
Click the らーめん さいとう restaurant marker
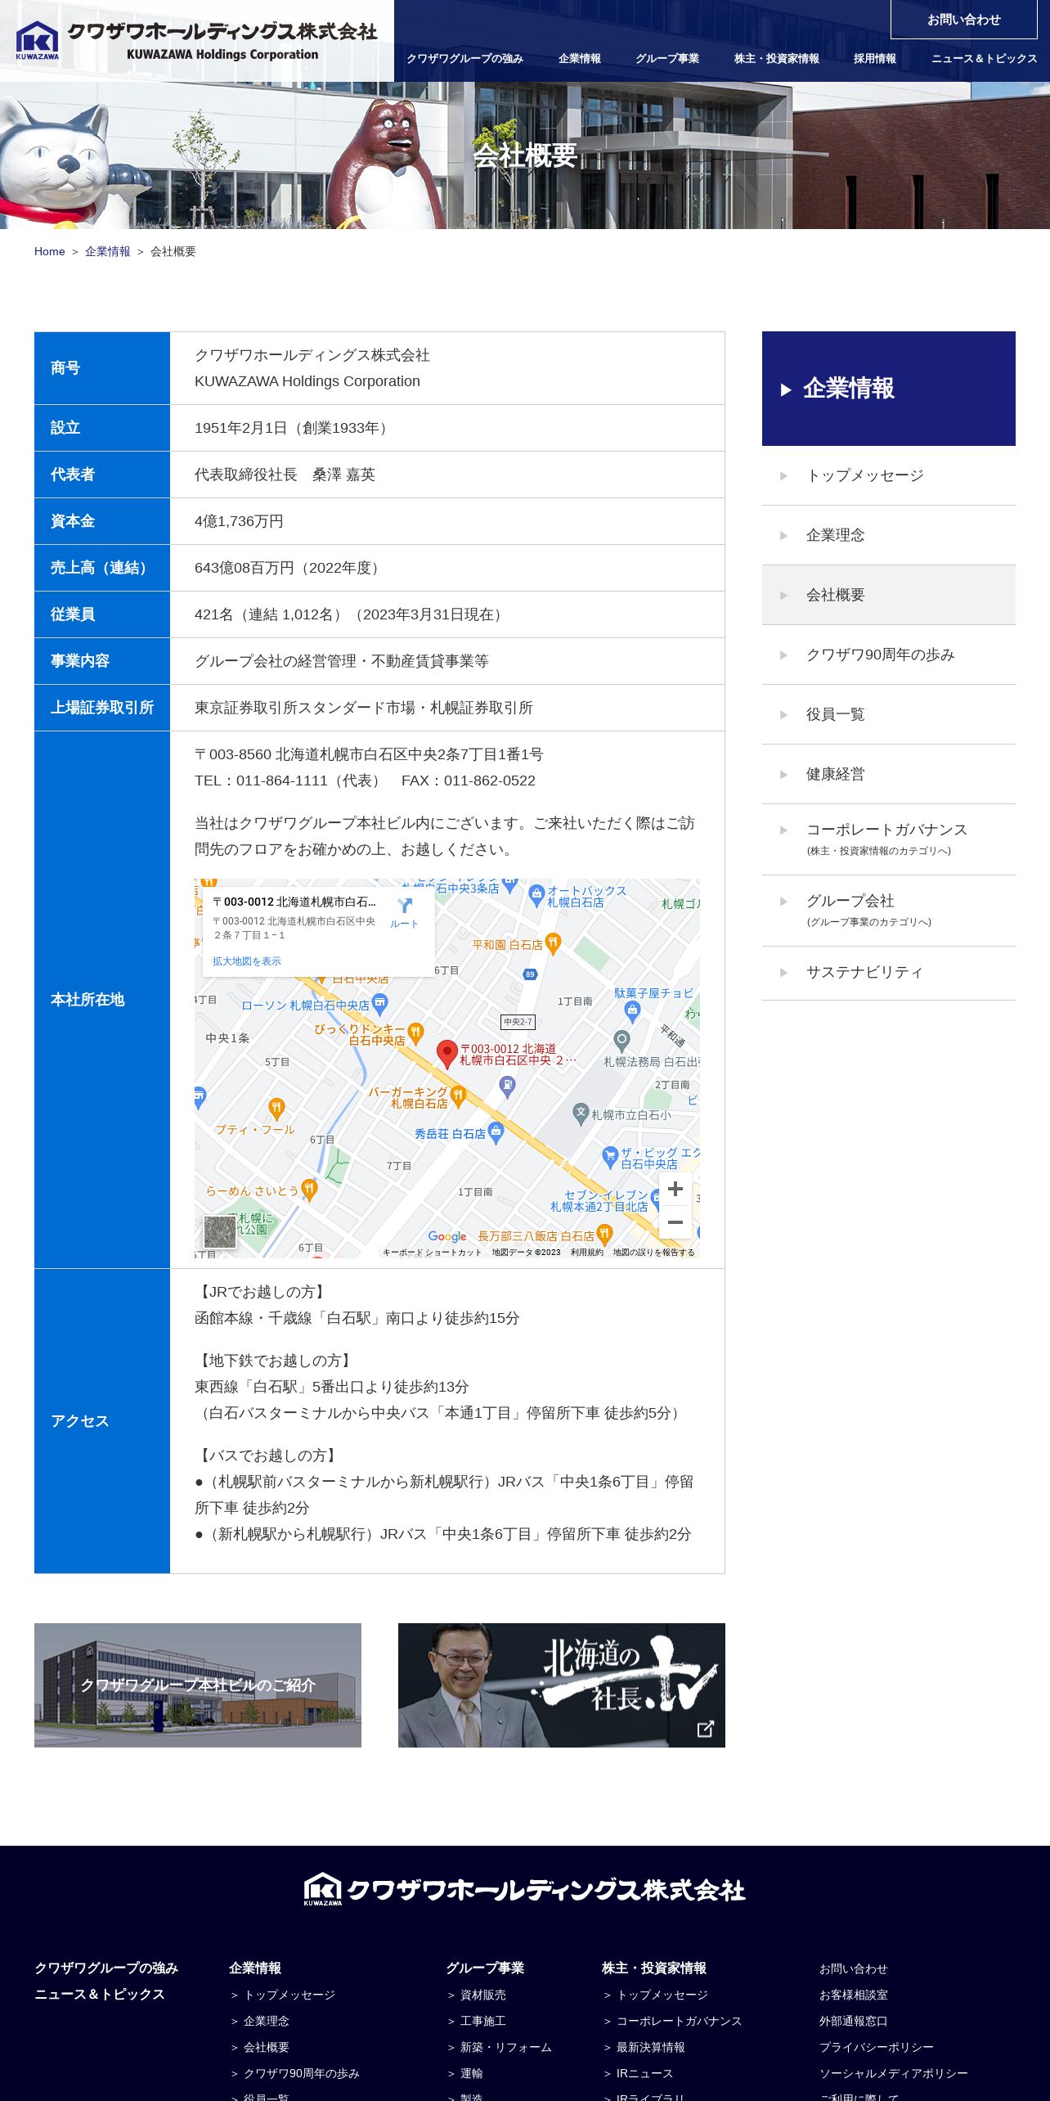coord(309,1190)
